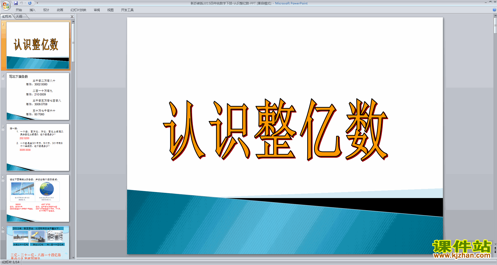
Task: Open the 插入 ribbon tab
Action: click(x=32, y=10)
